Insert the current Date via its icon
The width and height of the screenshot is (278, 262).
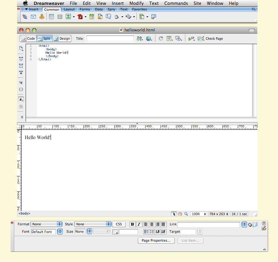tap(92, 16)
